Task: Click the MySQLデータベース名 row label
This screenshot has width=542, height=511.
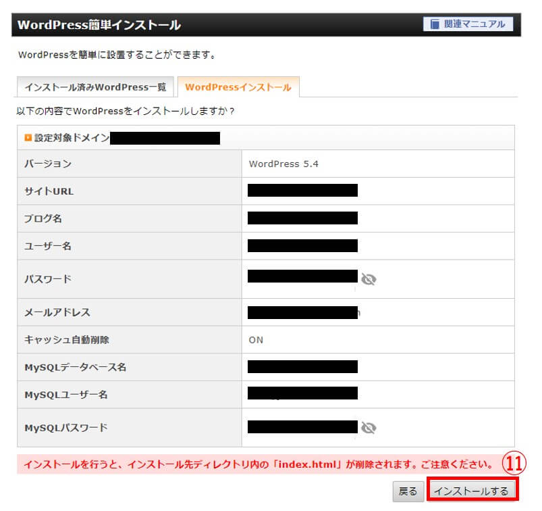Action: [76, 367]
